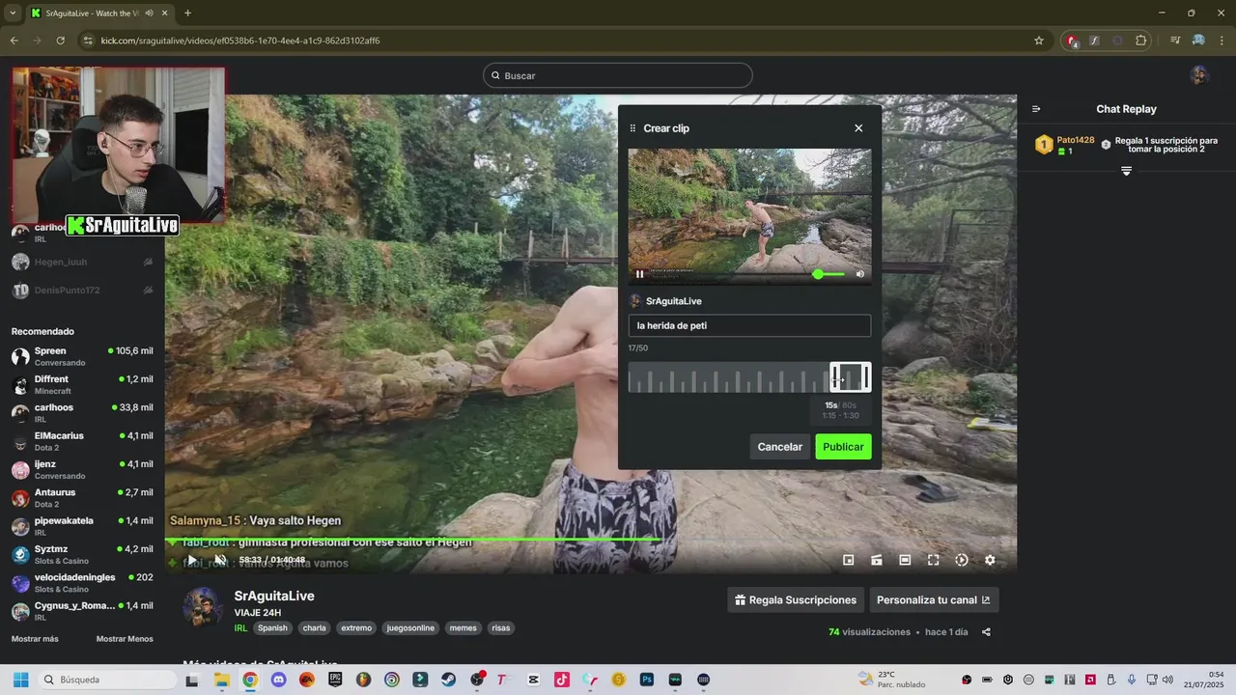Open the SrAguitaLive channel avatar

(203, 606)
